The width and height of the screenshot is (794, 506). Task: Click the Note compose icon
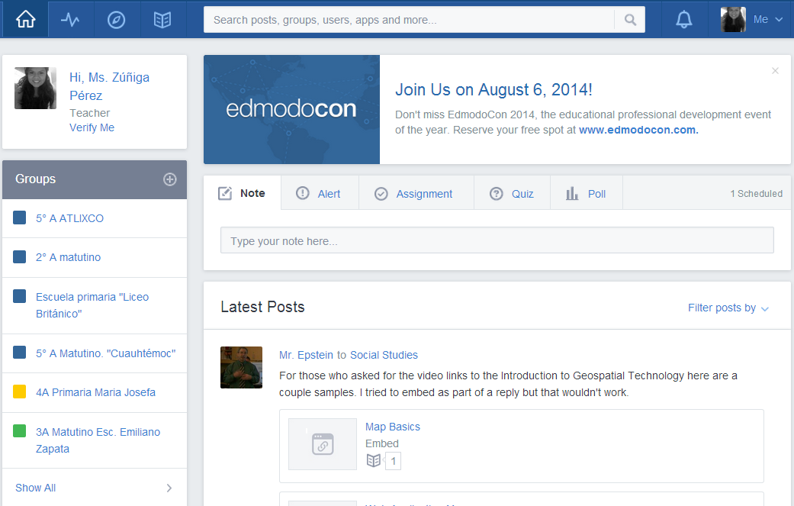225,193
